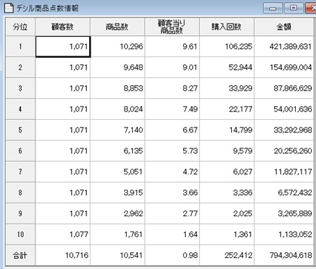Click the cell showing 1,077 customers
The height and width of the screenshot is (269, 316).
[x=63, y=234]
